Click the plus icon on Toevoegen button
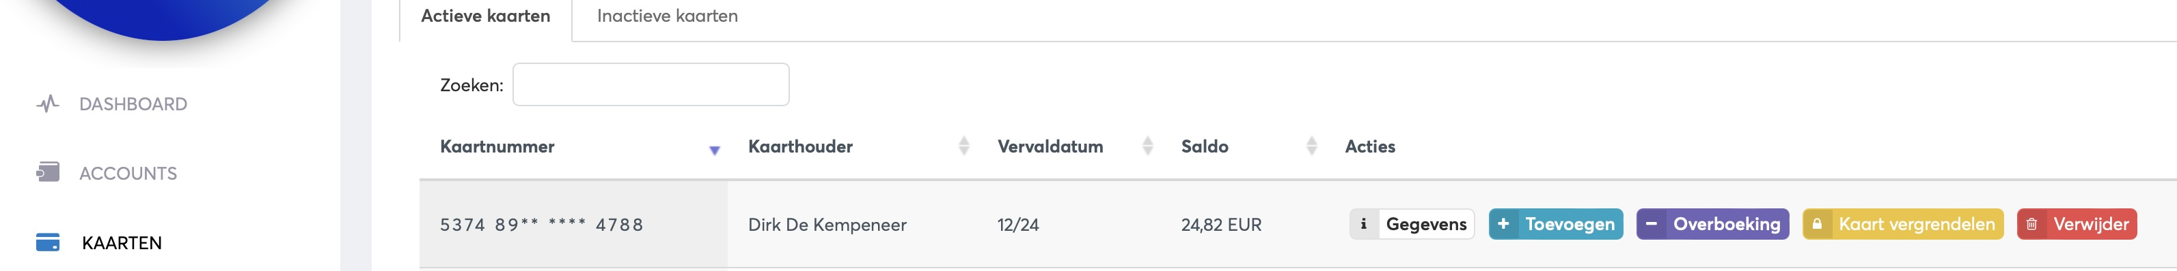The height and width of the screenshot is (271, 2177). click(x=1503, y=224)
